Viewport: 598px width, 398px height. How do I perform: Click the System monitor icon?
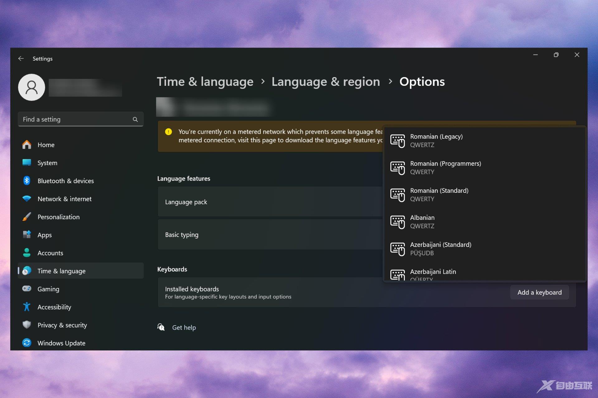tap(27, 163)
